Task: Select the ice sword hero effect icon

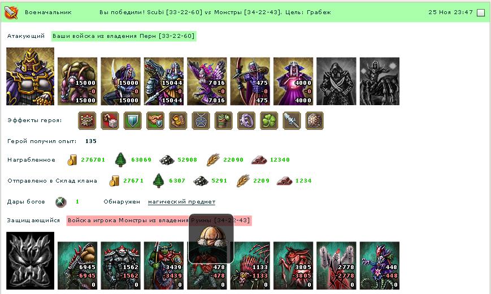Action: pos(292,120)
